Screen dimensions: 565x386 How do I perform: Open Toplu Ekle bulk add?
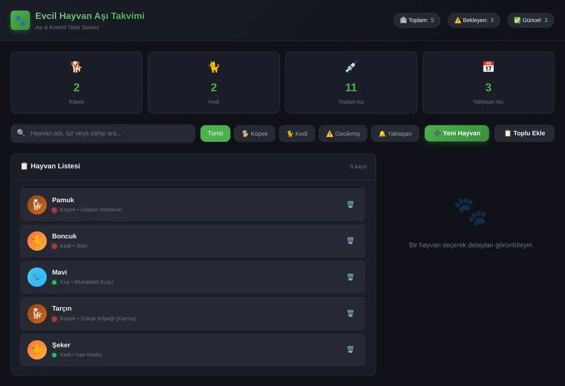point(525,134)
